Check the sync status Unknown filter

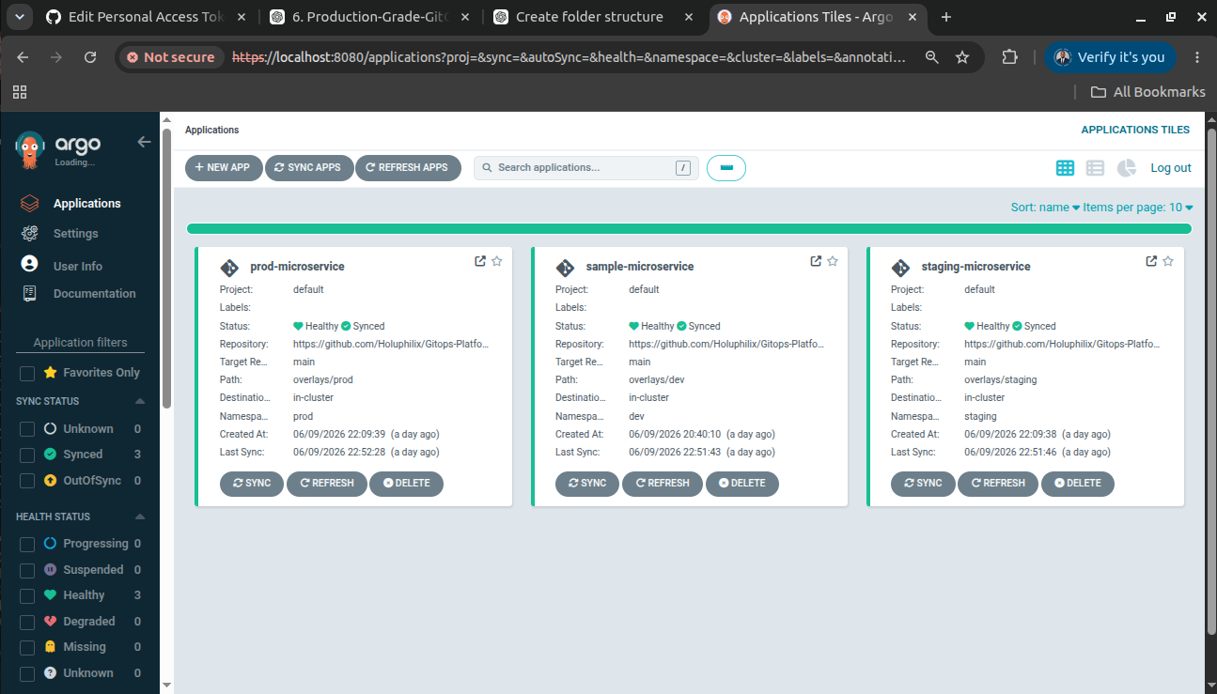(x=27, y=429)
